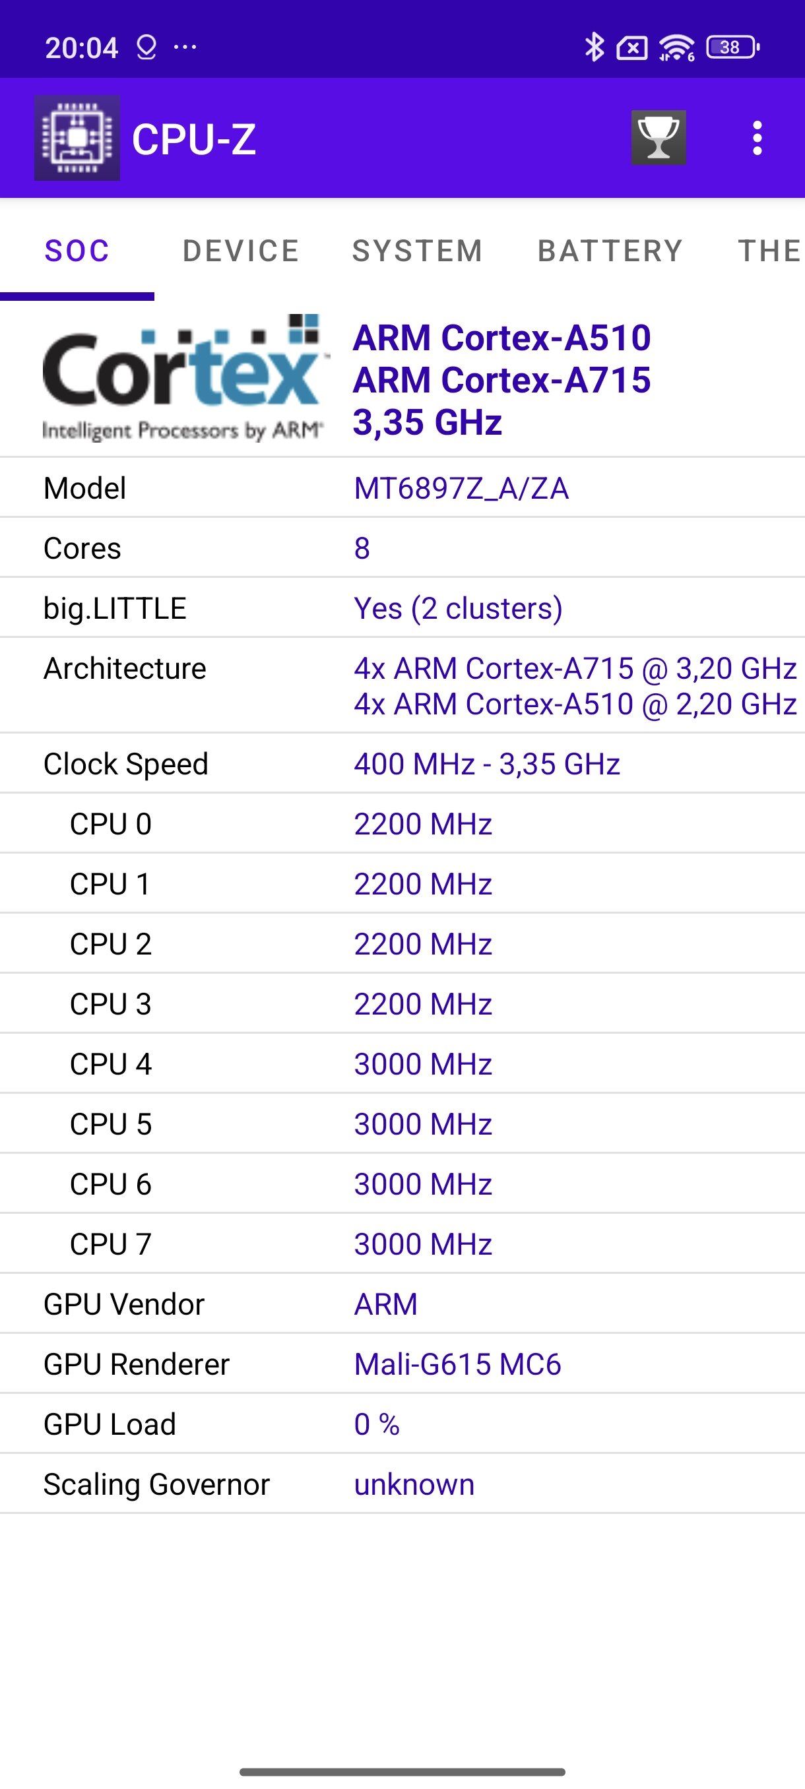Tap the CPU-Z chip logo icon
This screenshot has width=805, height=1789.
(77, 137)
